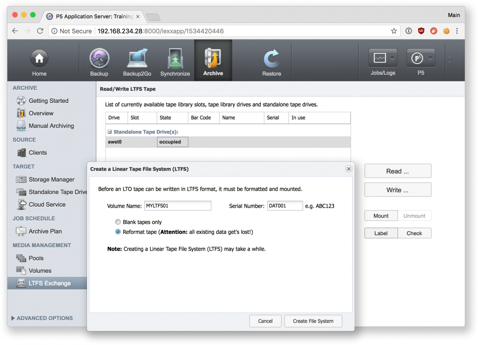Click the Check button
The height and width of the screenshot is (345, 478).
pyautogui.click(x=414, y=233)
